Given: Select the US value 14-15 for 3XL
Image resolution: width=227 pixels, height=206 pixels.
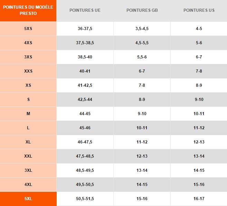Looking at the screenshot, I should (x=199, y=170).
